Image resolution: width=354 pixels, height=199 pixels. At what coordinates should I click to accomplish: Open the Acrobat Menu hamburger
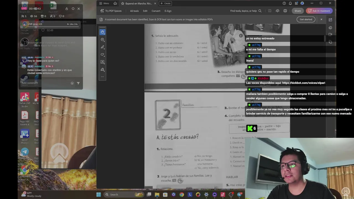pos(104,3)
